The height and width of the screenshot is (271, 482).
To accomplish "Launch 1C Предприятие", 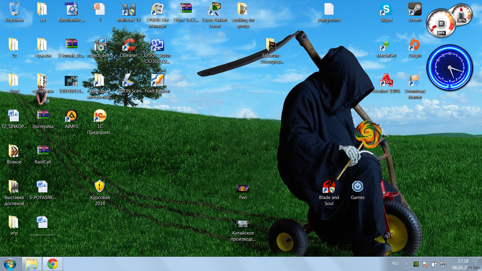I will (x=100, y=122).
